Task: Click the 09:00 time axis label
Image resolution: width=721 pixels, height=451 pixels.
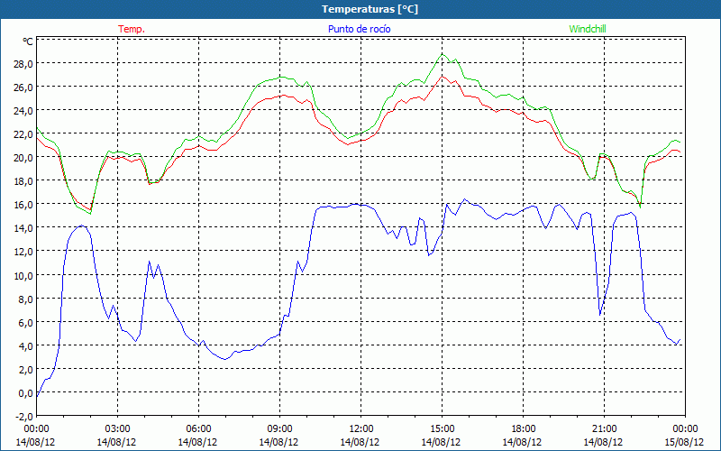Action: (279, 429)
